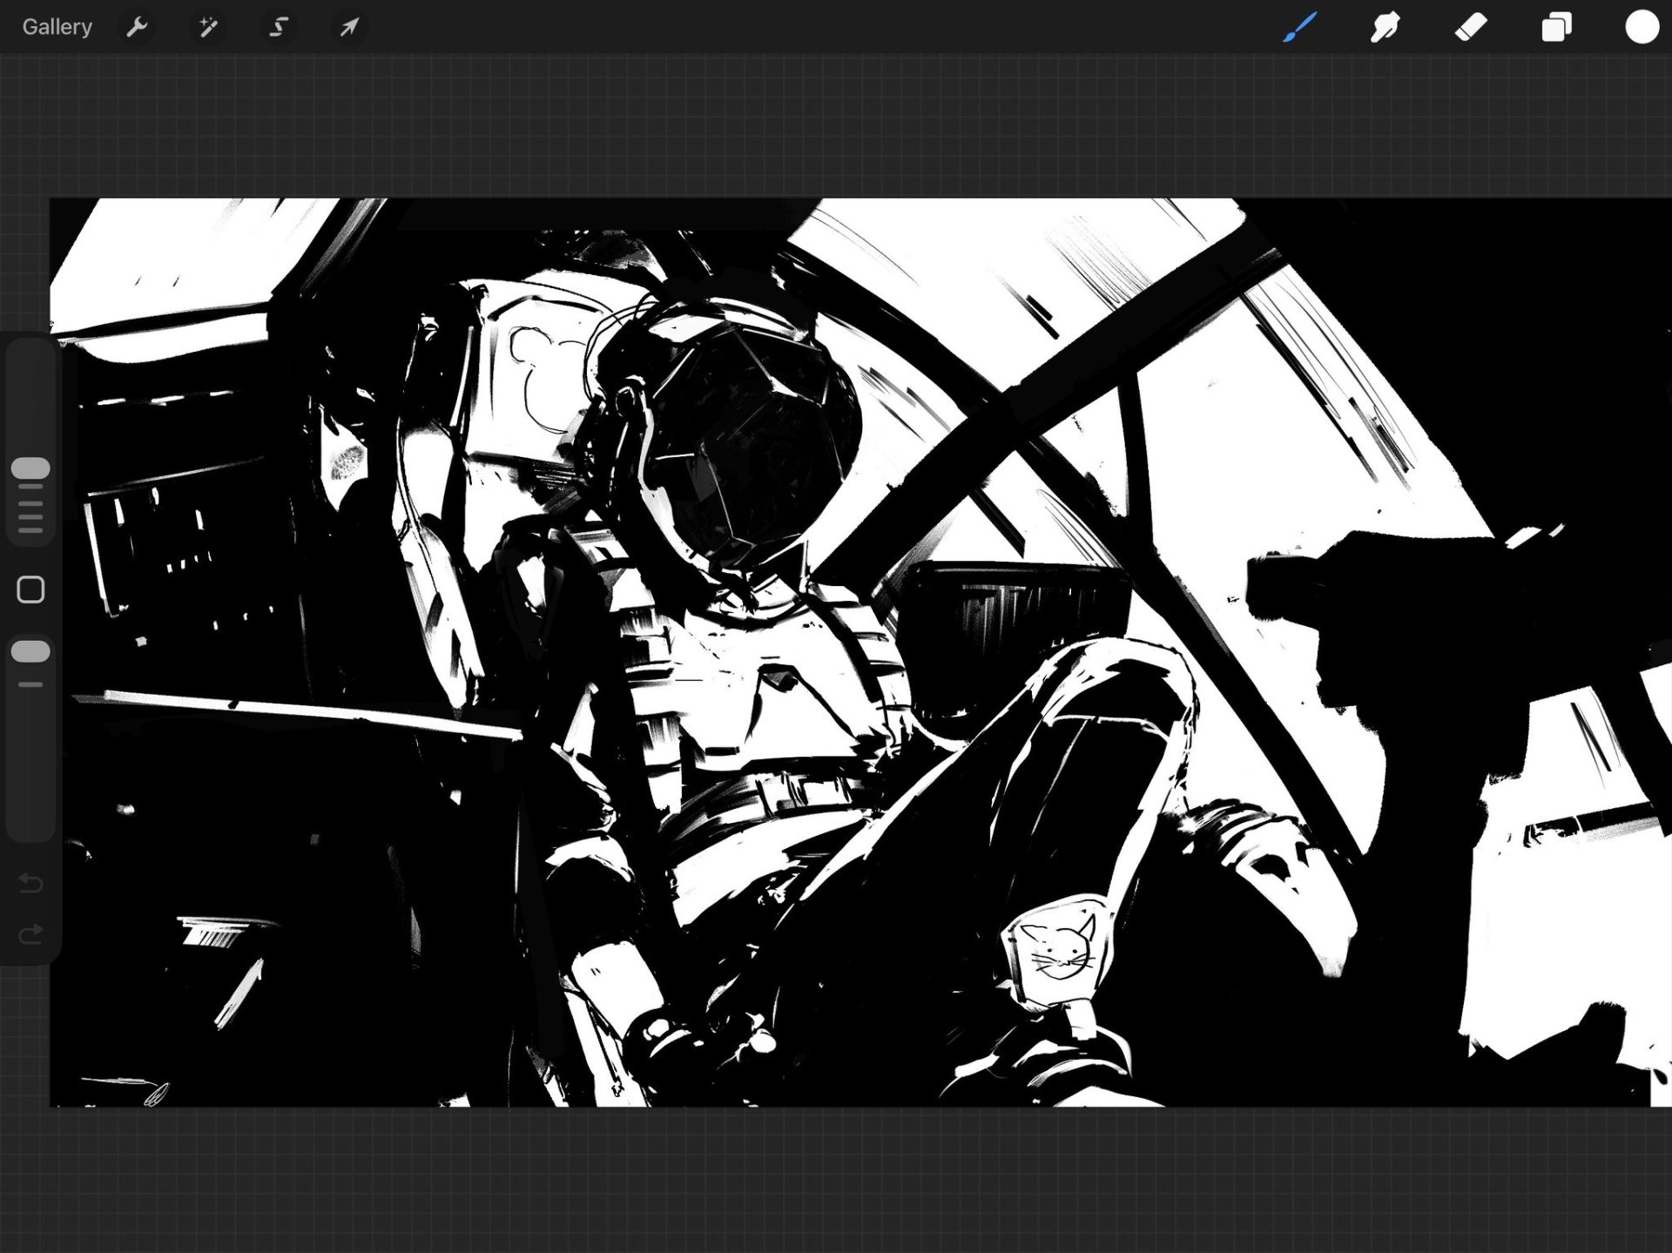Viewport: 1672px width, 1253px height.
Task: Open the Actions wrench menu
Action: coord(137,27)
